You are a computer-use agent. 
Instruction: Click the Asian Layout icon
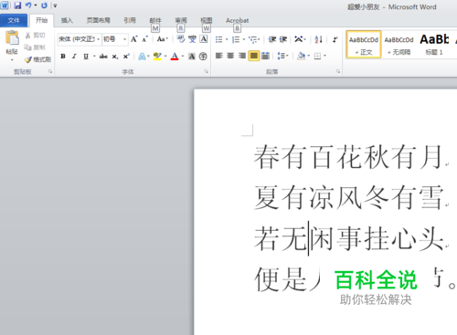(x=299, y=39)
